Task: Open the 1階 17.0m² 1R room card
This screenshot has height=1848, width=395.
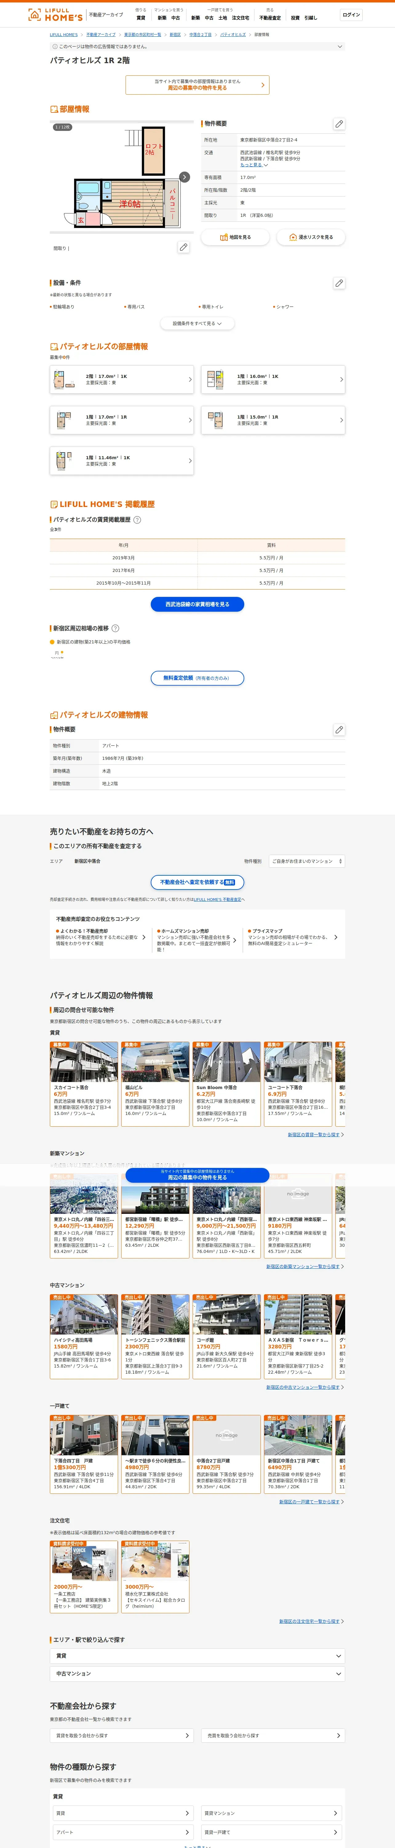Action: click(122, 420)
